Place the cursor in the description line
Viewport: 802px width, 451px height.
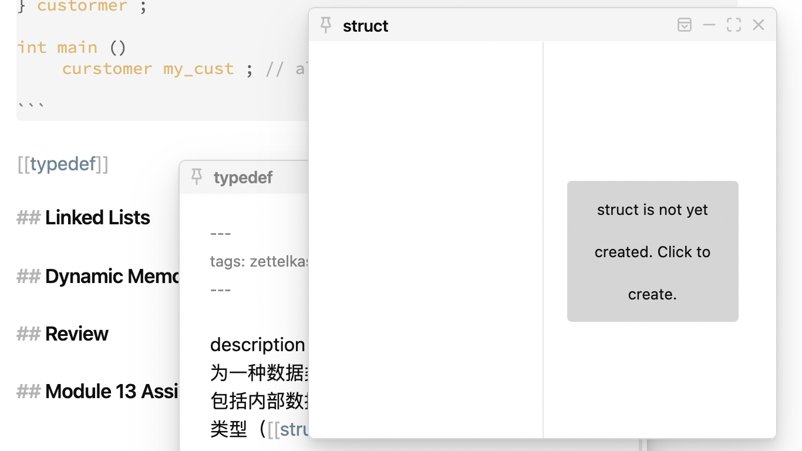(x=257, y=345)
